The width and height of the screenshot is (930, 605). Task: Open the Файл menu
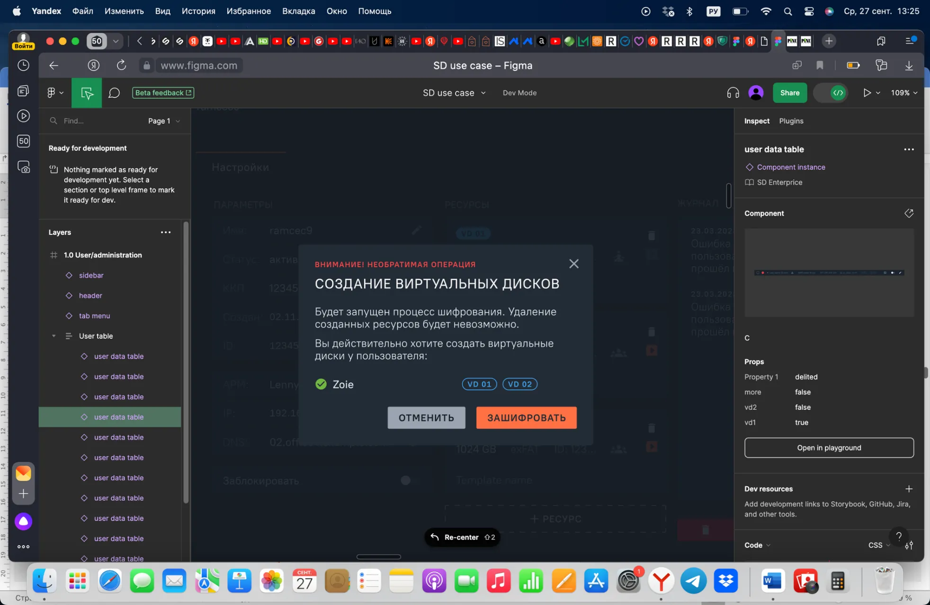pos(83,11)
